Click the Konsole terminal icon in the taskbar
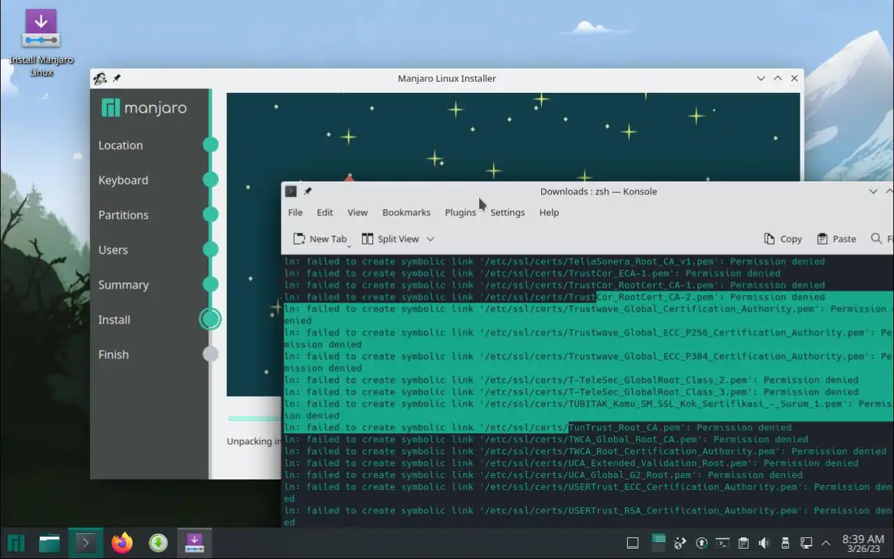 (86, 543)
